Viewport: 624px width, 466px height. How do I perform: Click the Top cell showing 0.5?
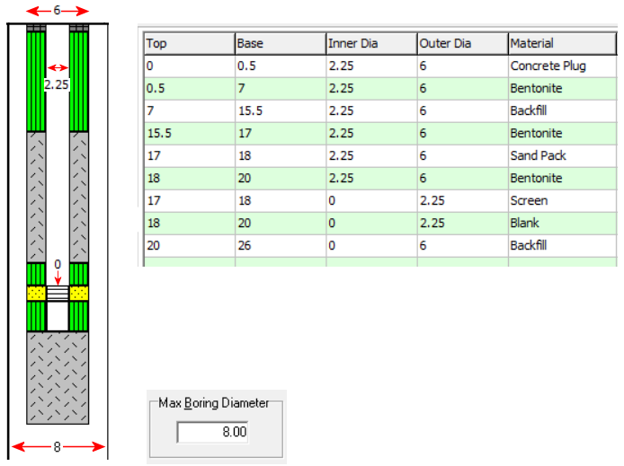tap(188, 88)
